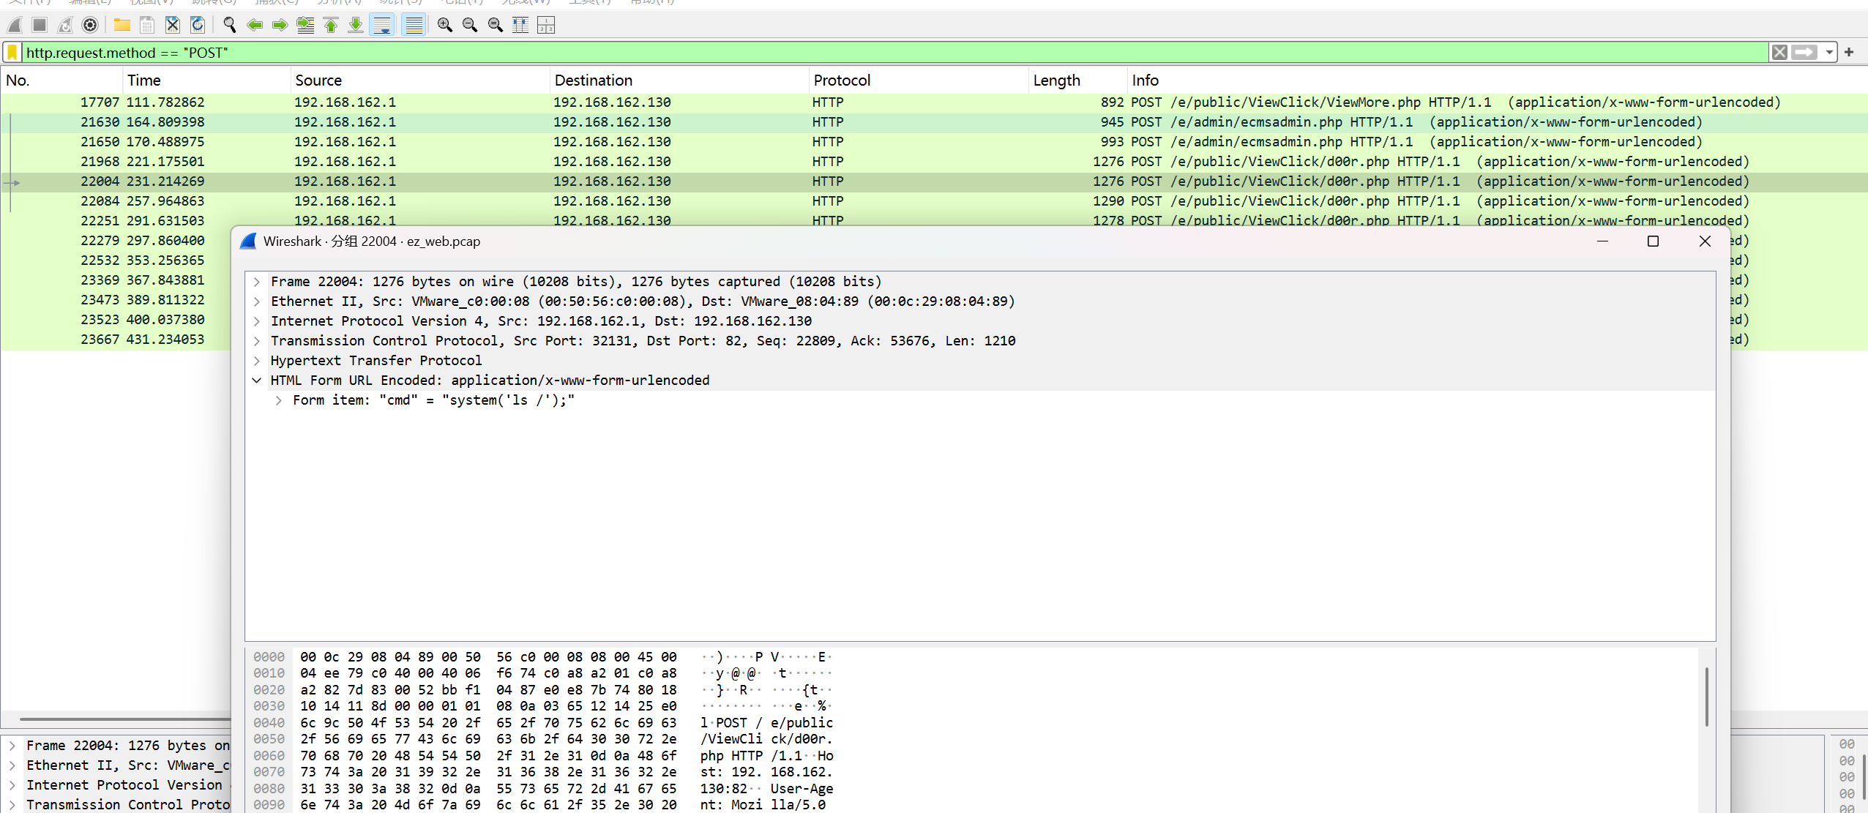
Task: Sort by the Length column header
Action: click(x=1056, y=80)
